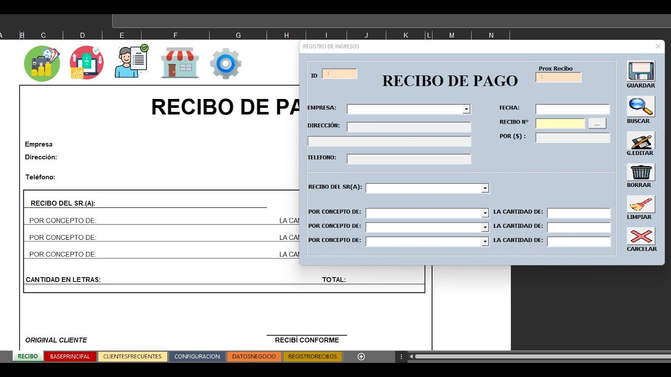Click the yellow RECIBO N° field
The image size is (671, 377).
click(x=560, y=124)
